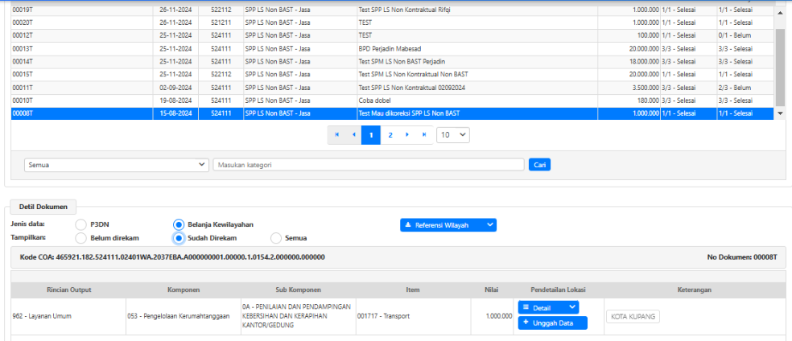This screenshot has width=792, height=341.
Task: Jump to next page arrow
Action: pos(407,135)
